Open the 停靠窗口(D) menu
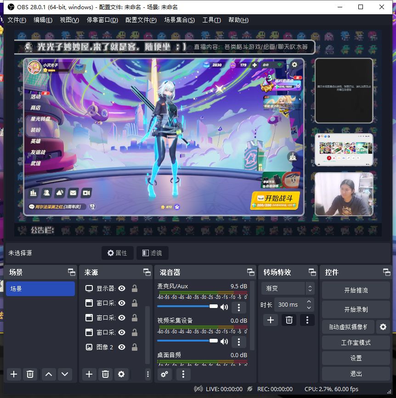The height and width of the screenshot is (398, 396). coord(102,20)
